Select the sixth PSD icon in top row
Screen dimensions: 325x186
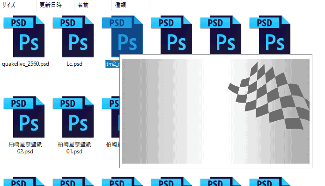coord(270,34)
